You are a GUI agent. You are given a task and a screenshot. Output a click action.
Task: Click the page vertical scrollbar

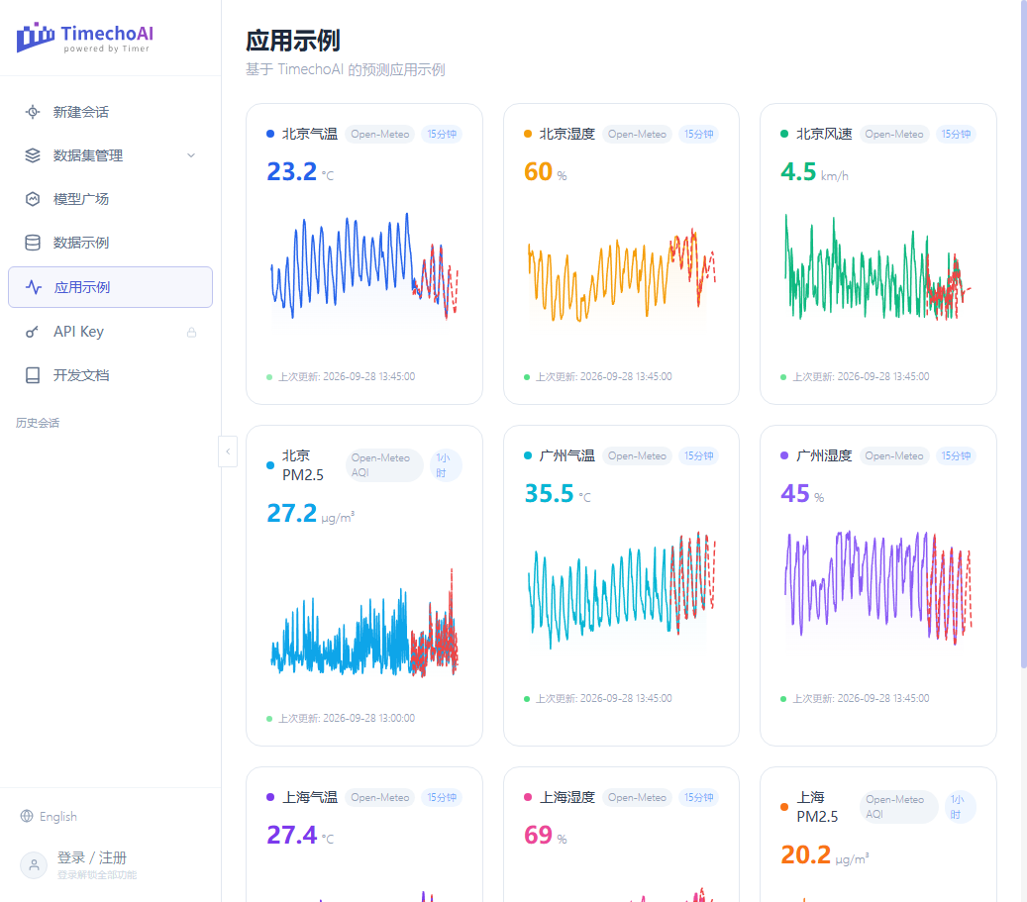tap(1023, 334)
